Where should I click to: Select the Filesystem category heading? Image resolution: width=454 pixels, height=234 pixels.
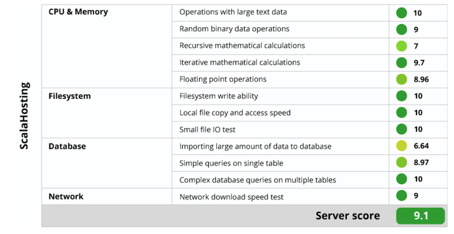[70, 96]
